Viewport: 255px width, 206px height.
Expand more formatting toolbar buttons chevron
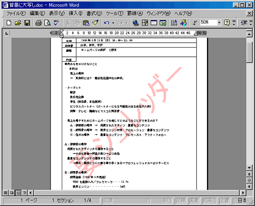[251, 23]
